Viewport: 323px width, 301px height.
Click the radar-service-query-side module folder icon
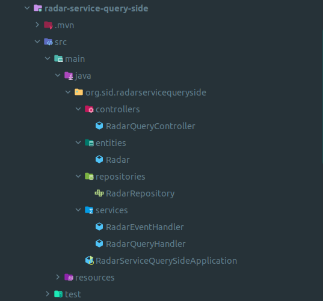tap(38, 8)
